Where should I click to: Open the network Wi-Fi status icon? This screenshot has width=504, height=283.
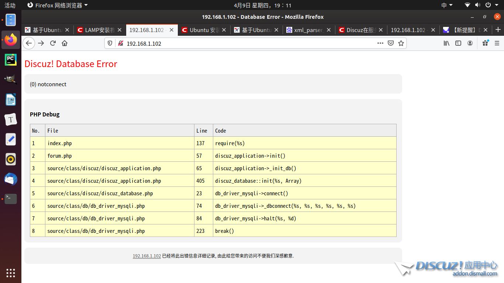(x=467, y=5)
